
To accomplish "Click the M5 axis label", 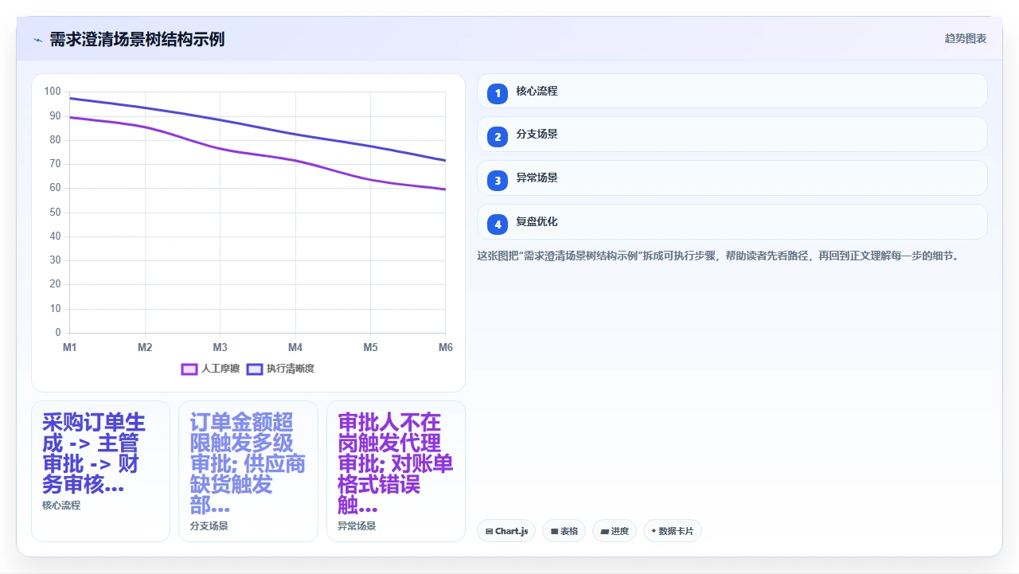I will click(x=371, y=348).
